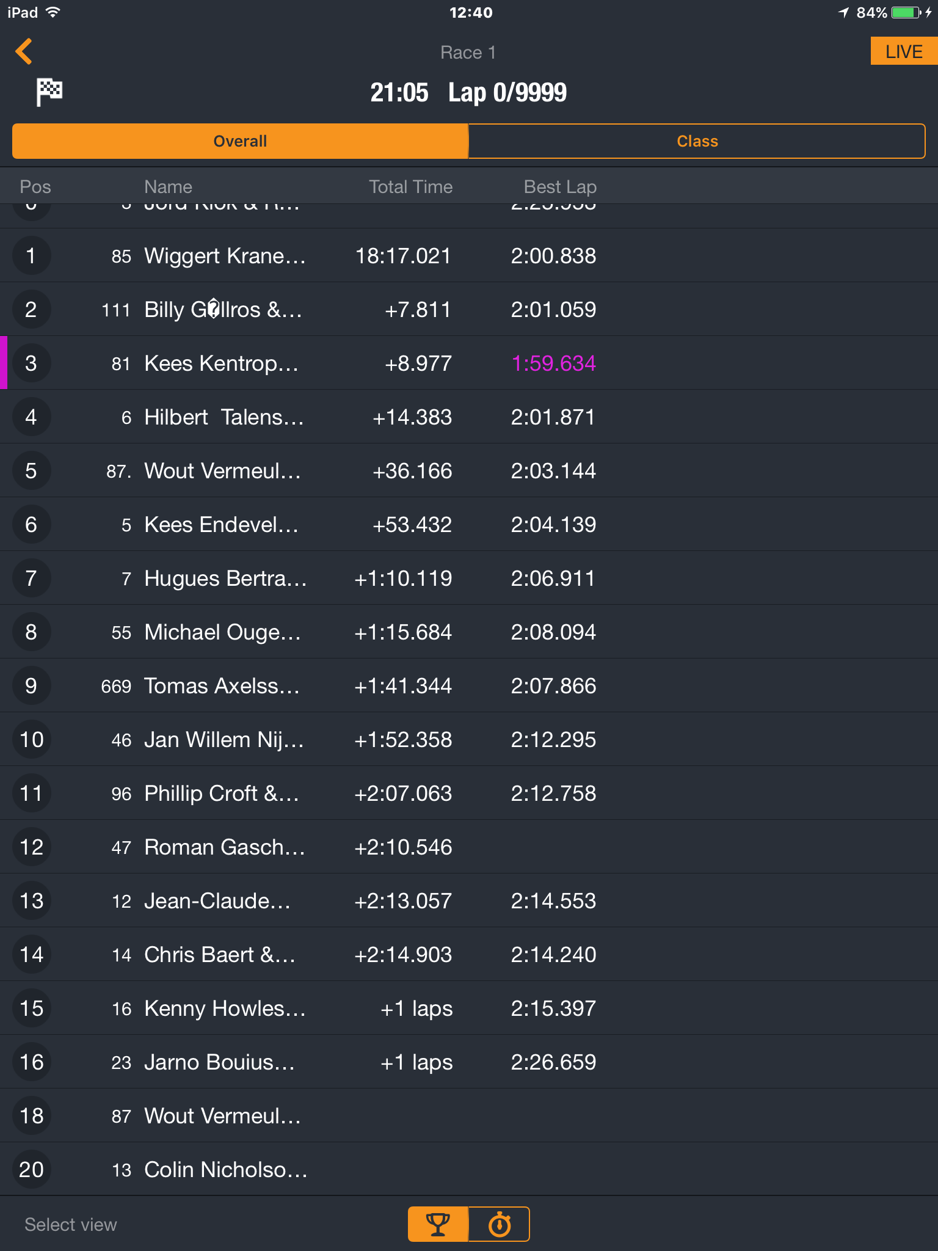This screenshot has height=1251, width=938.
Task: Sort by the Total Time header
Action: click(410, 187)
